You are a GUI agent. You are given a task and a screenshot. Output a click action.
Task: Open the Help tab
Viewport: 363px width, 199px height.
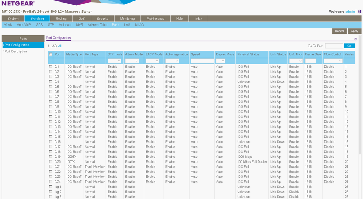tap(179, 19)
